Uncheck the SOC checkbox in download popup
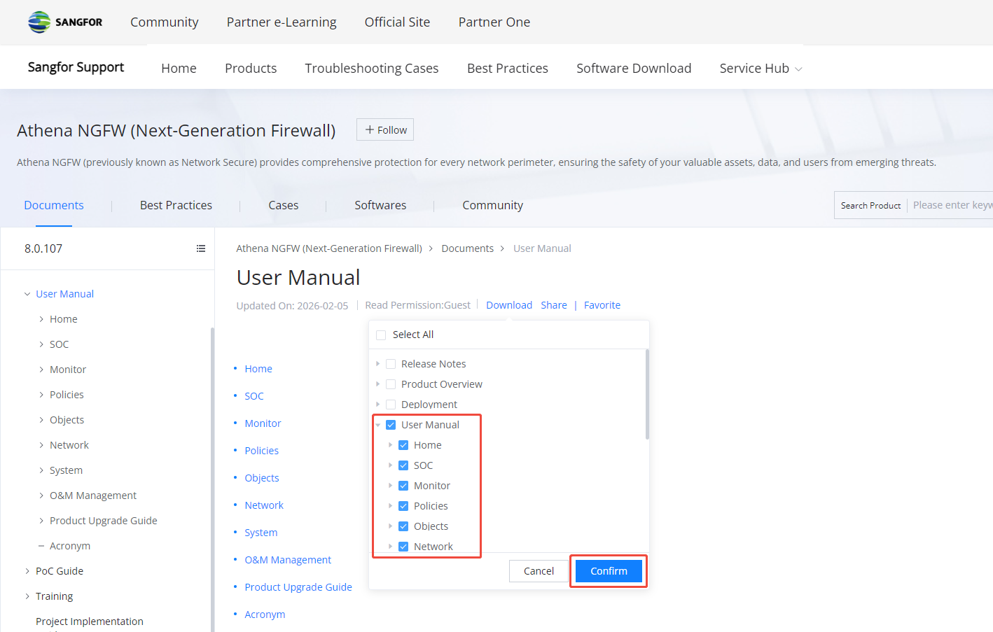The height and width of the screenshot is (632, 993). tap(403, 465)
